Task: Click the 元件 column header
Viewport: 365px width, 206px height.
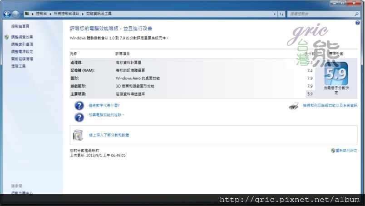Action: 74,54
